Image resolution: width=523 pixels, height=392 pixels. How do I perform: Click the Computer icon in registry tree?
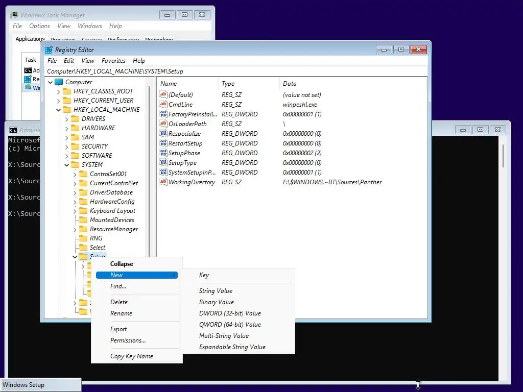pyautogui.click(x=59, y=82)
